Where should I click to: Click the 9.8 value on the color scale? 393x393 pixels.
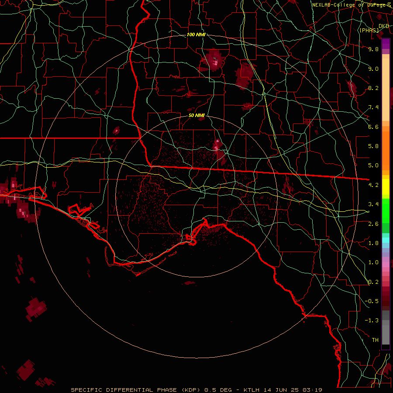373,49
